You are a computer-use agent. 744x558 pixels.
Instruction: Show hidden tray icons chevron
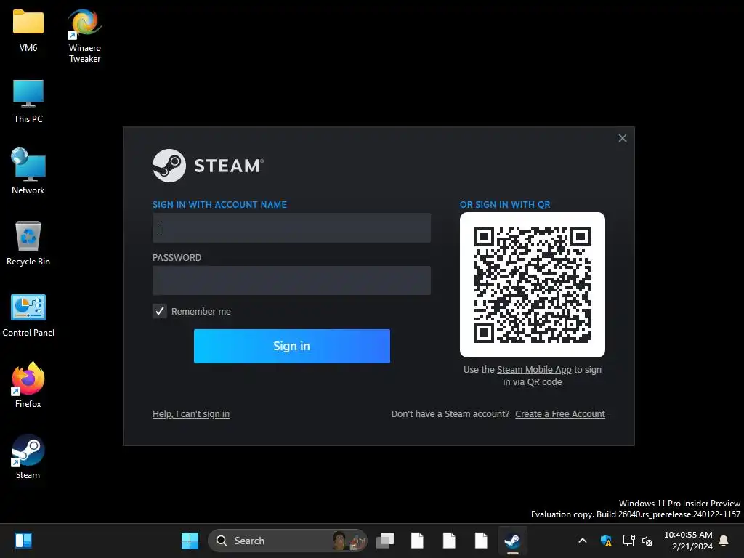coord(583,541)
